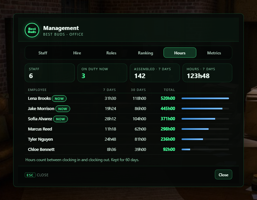Viewport: 257px width, 200px height.
Task: Click the 298h00 total value
Action: tap(168, 129)
